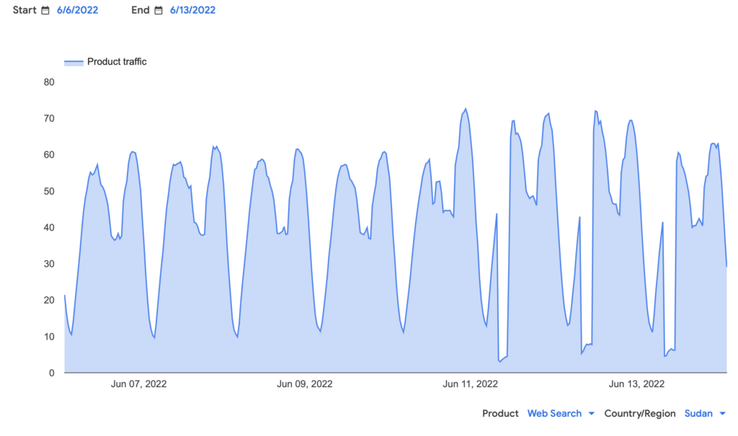Select the Product traffic legend label
738x436 pixels.
[117, 62]
